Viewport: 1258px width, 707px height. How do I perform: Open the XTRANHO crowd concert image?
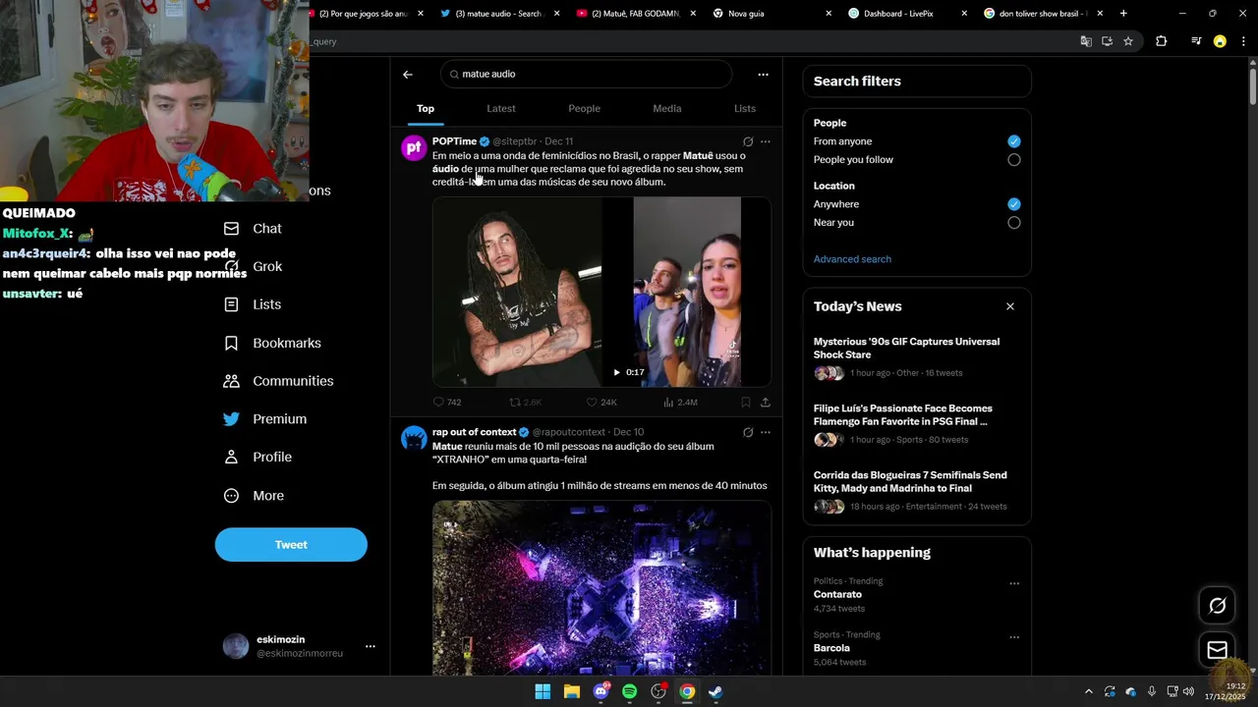[601, 587]
